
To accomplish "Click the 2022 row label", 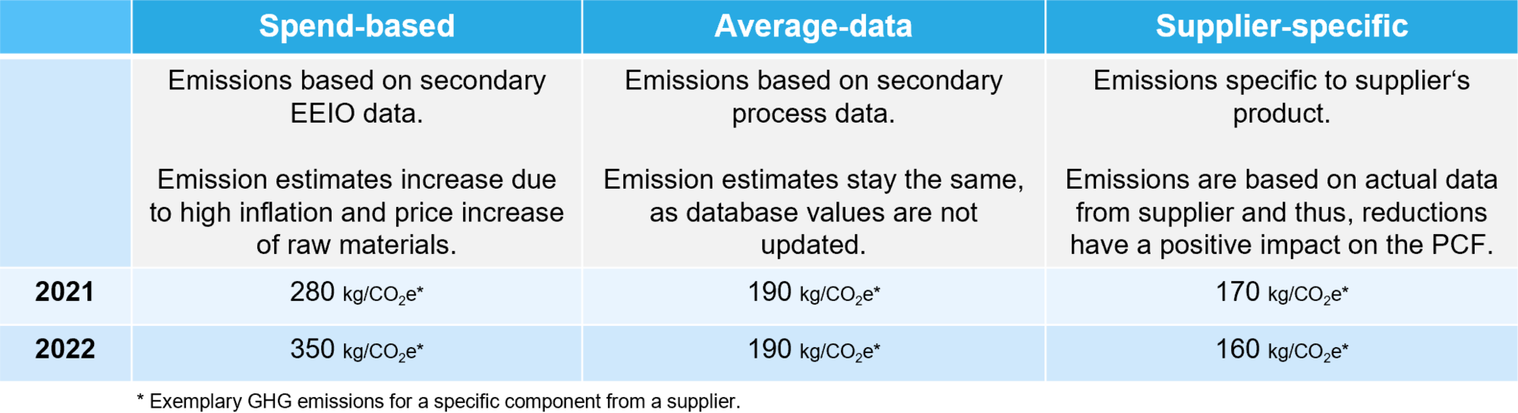I will point(65,349).
